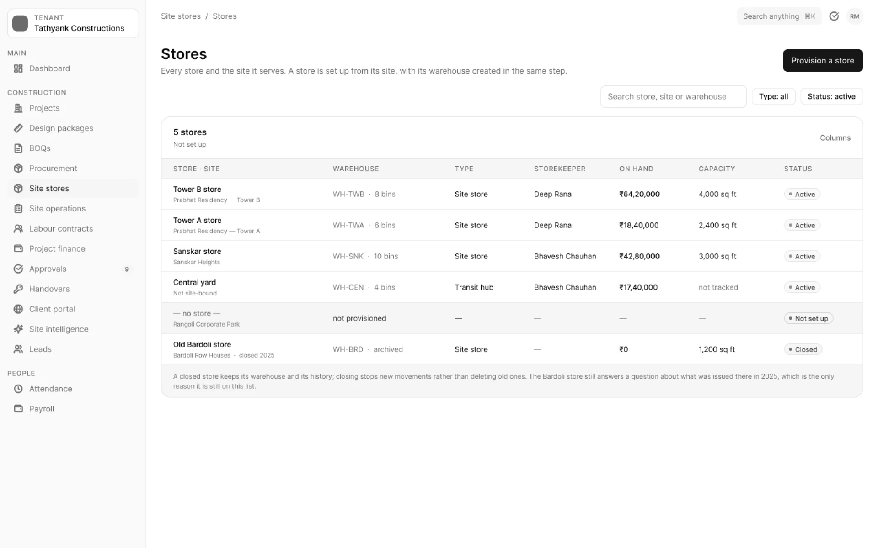This screenshot has height=548, width=878.
Task: Click the 5 stores count heading
Action: pos(190,132)
